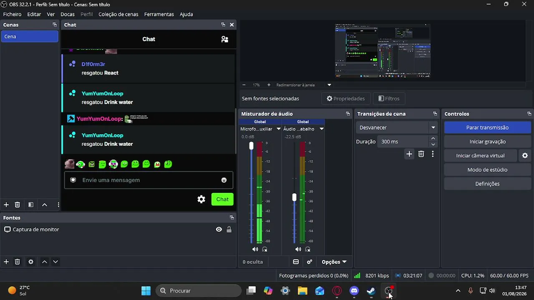This screenshot has width=534, height=300.
Task: Toggle headphone monitoring for Microfone channel
Action: pos(265,249)
